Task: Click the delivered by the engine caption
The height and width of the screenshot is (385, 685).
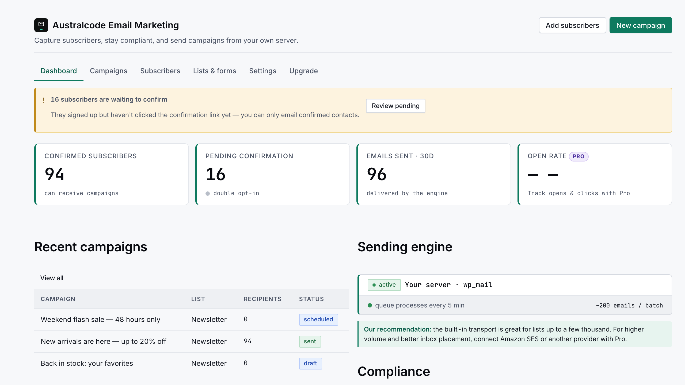Action: point(407,193)
